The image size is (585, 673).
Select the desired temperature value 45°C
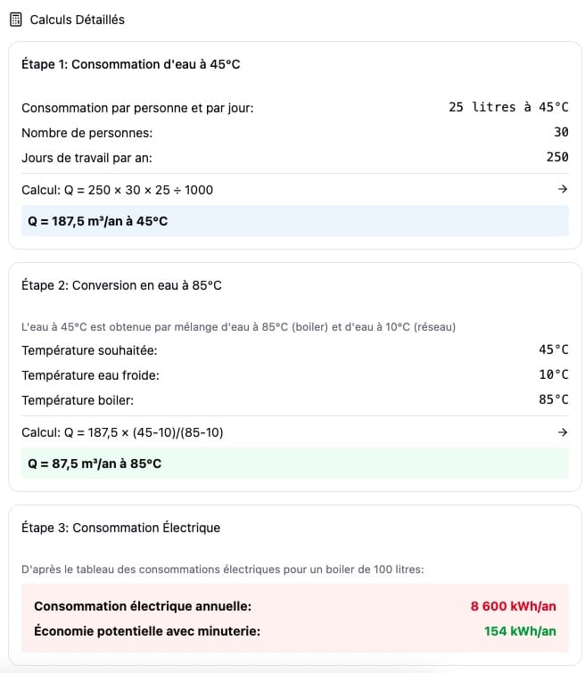[553, 349]
